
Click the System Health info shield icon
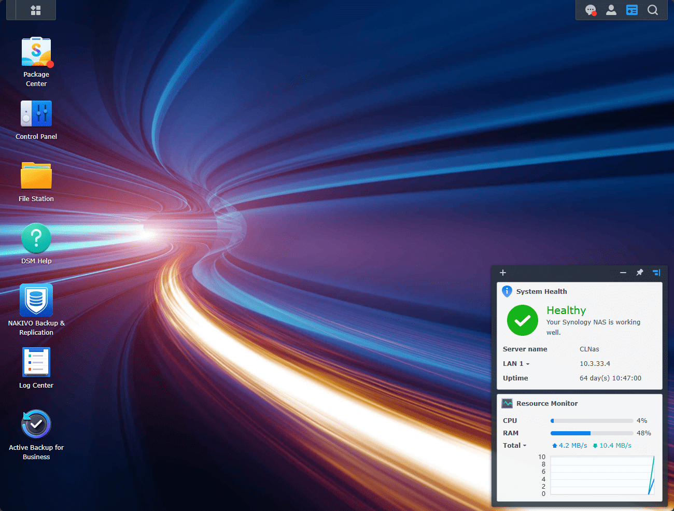pyautogui.click(x=507, y=291)
